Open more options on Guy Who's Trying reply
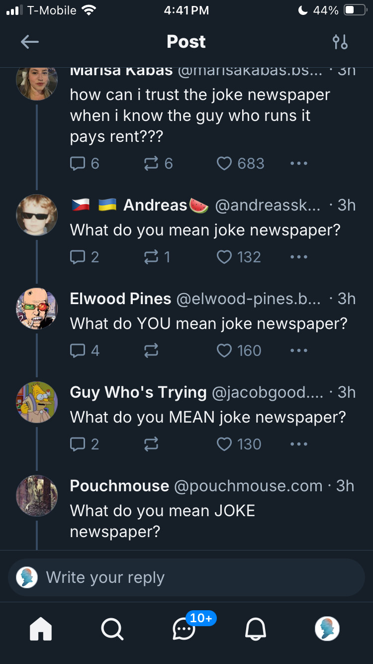The image size is (373, 664). tap(299, 444)
